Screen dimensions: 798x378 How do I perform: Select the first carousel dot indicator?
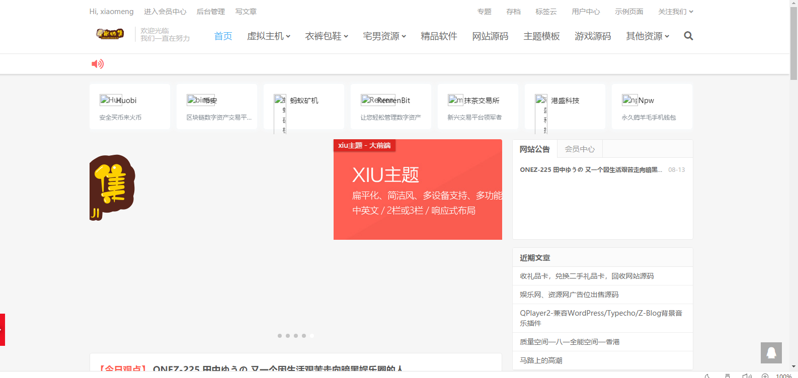pyautogui.click(x=280, y=336)
